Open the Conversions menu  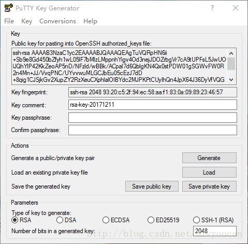point(57,21)
